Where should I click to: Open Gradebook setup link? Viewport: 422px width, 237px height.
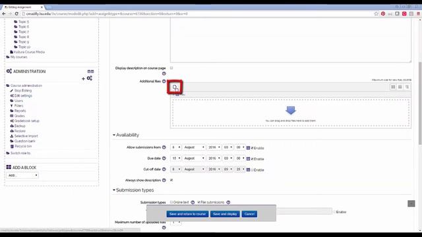27,121
